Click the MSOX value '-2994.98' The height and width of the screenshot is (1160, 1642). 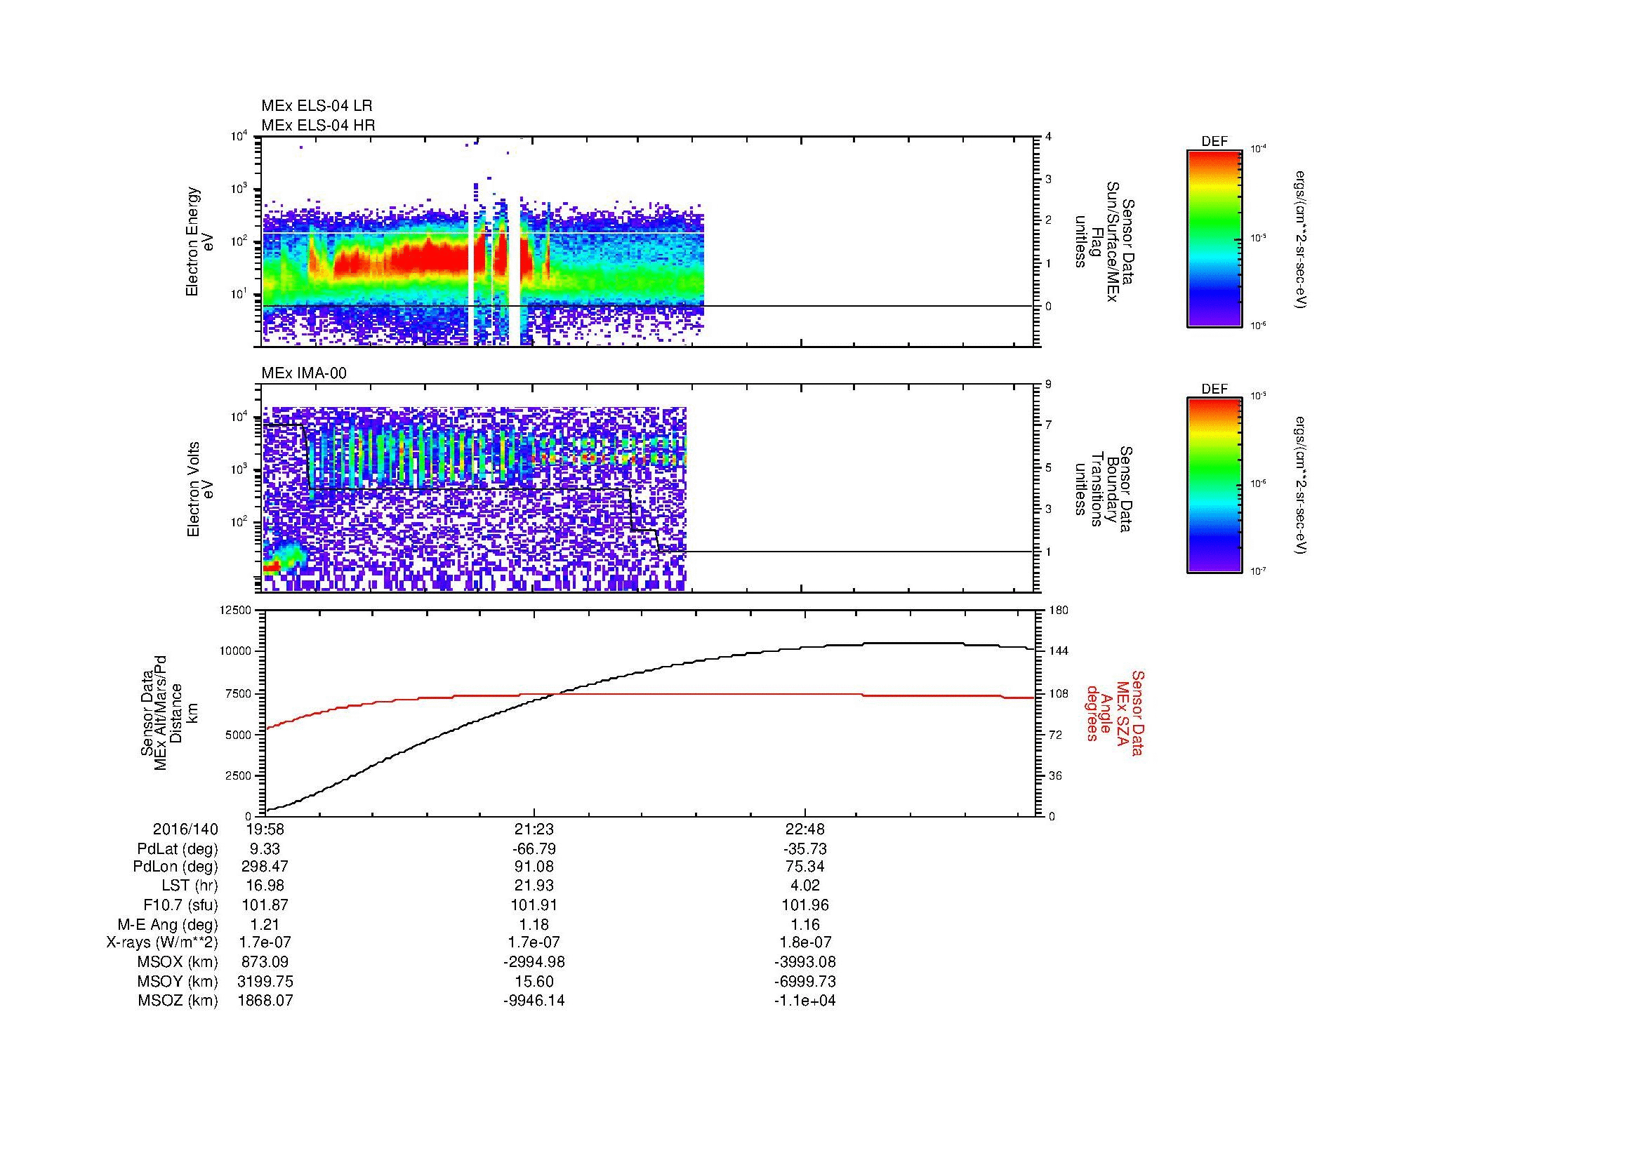click(534, 963)
